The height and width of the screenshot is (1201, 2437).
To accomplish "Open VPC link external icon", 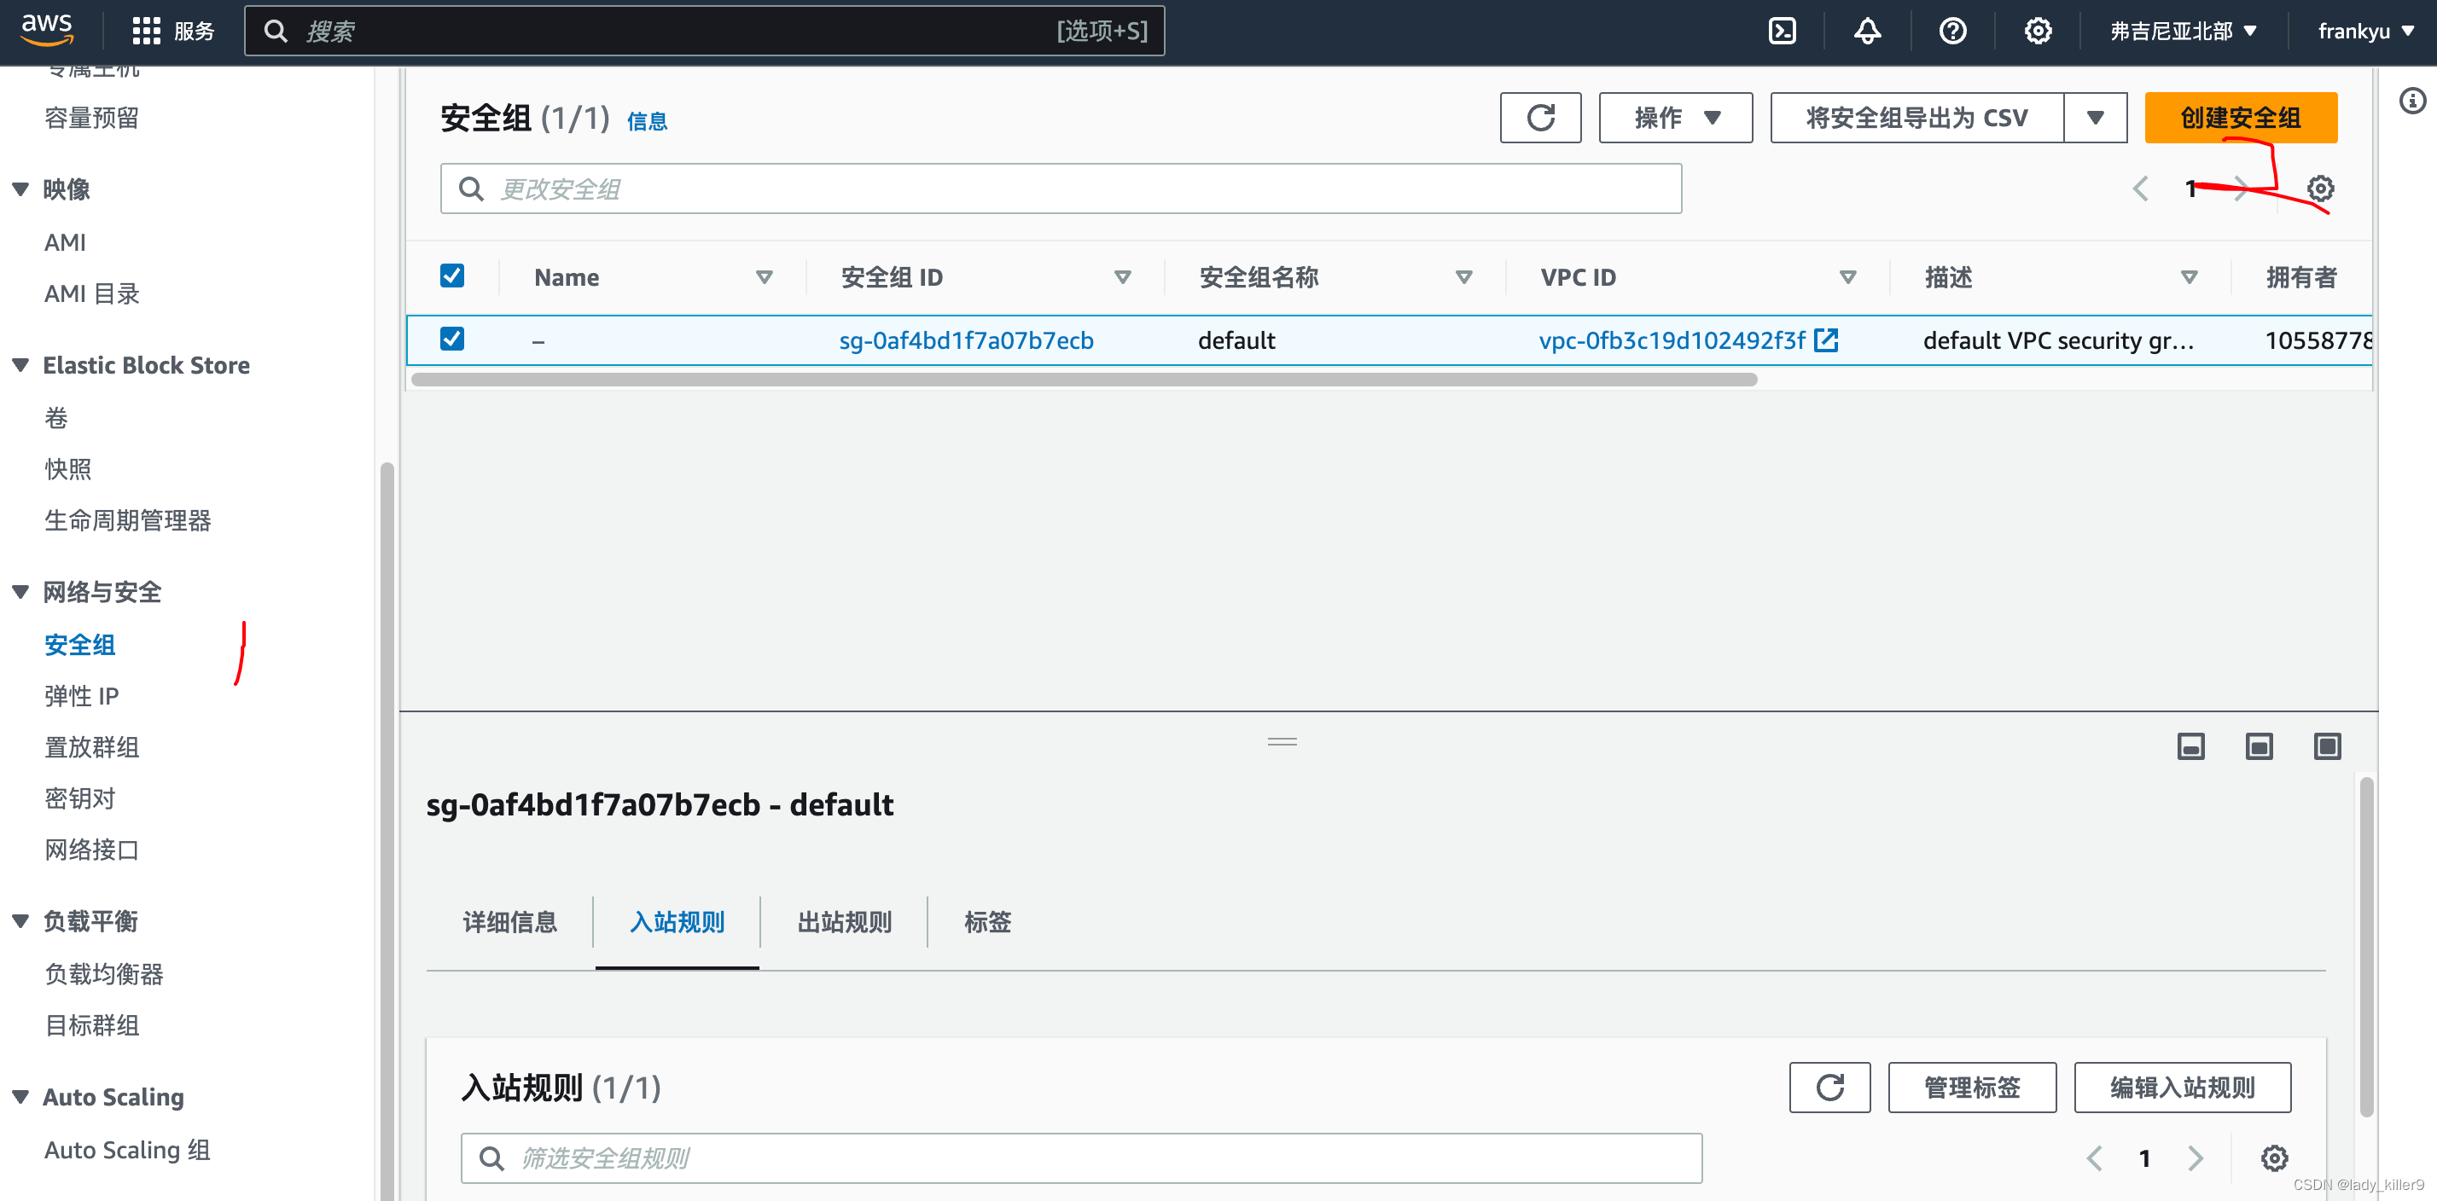I will (1826, 339).
